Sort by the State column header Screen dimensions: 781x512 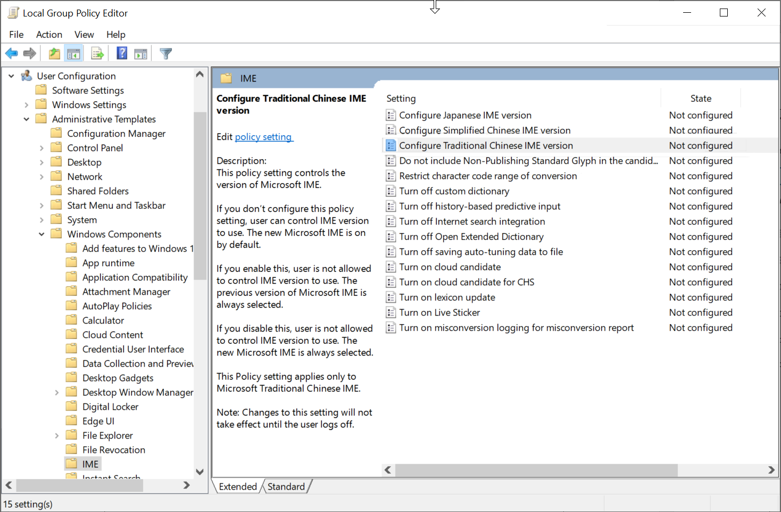[x=701, y=98]
